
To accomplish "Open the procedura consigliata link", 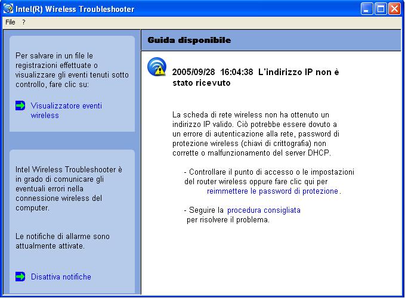I will [x=264, y=210].
